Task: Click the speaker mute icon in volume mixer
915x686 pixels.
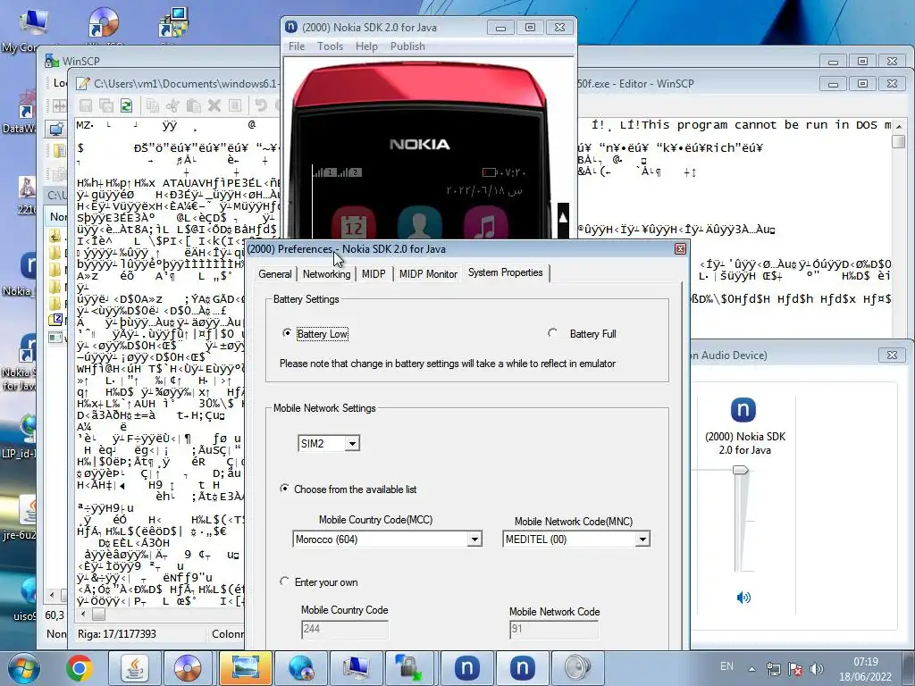Action: (x=743, y=598)
